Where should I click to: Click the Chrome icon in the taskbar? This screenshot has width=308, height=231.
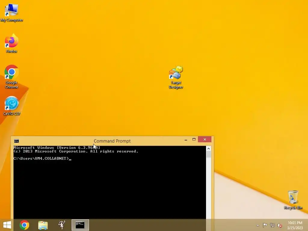[x=24, y=225]
